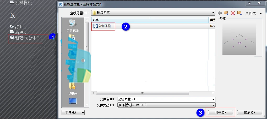Click the back arrow navigation icon
The width and height of the screenshot is (267, 119).
[x=220, y=13]
